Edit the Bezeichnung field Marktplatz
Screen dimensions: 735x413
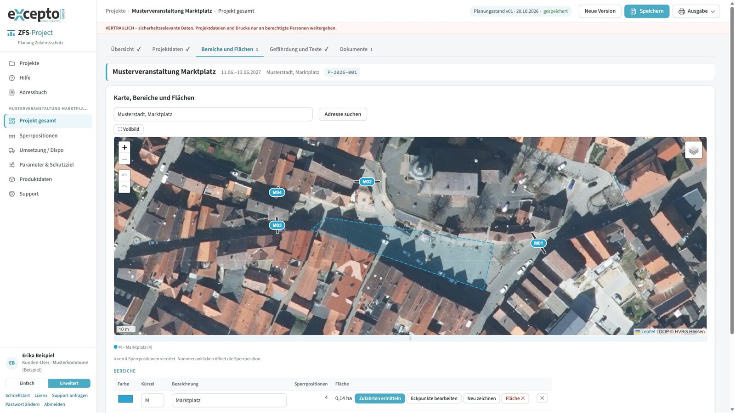tap(229, 400)
